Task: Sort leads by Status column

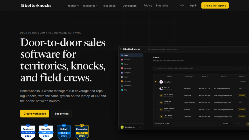Action: (242, 77)
